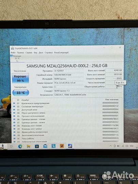Click the status dot for attribute 0A
This screenshot has width=138, height=184.
tap(14, 132)
